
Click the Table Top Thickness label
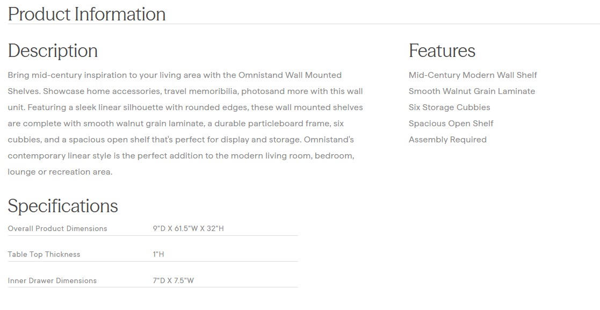click(x=44, y=255)
